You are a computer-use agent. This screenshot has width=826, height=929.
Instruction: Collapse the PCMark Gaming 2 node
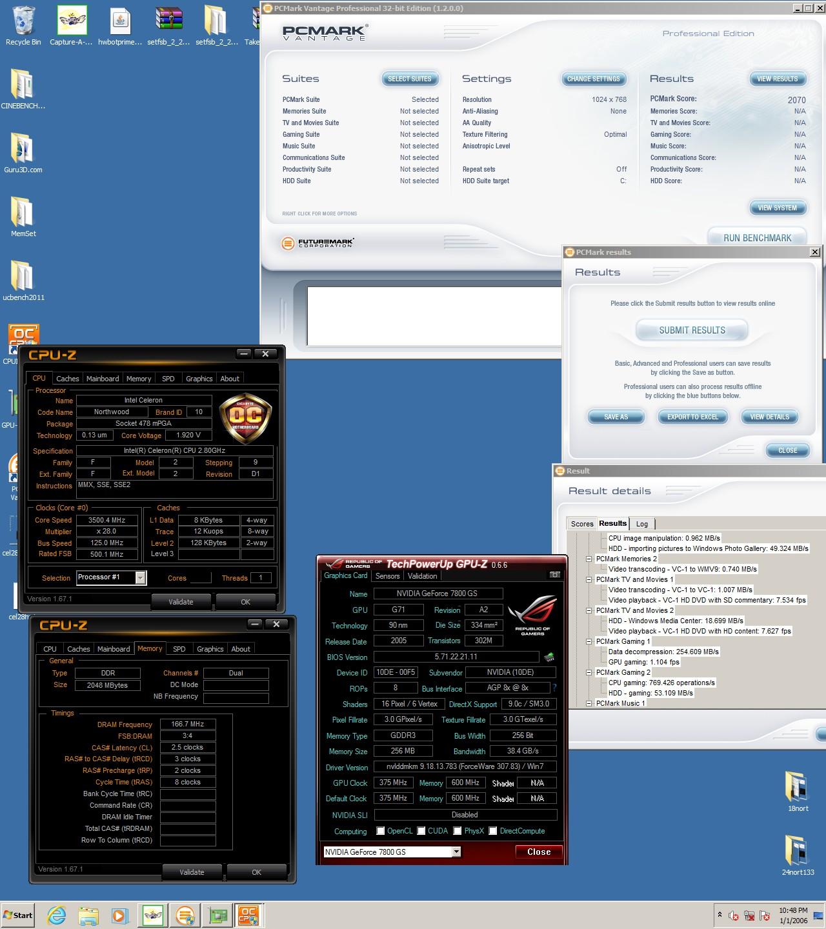[589, 672]
